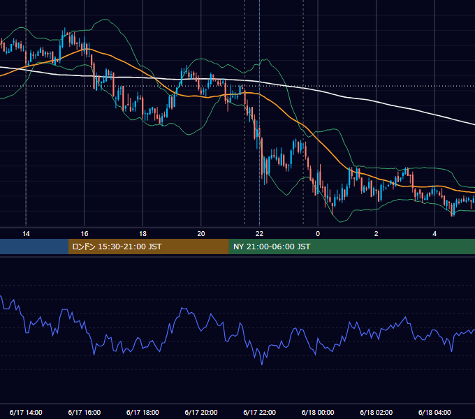Click the 0 hour label on price chart axis
The width and height of the screenshot is (475, 419).
click(318, 233)
